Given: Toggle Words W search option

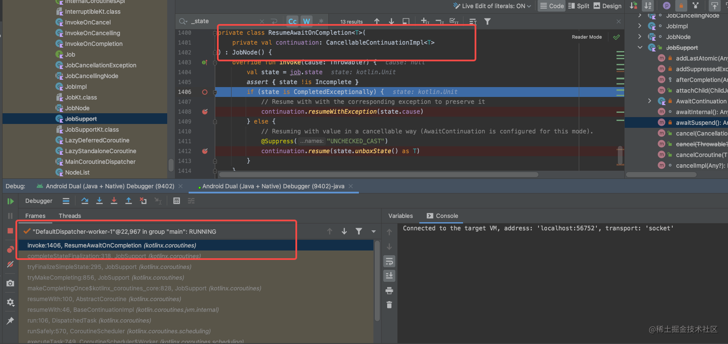Looking at the screenshot, I should coord(307,21).
